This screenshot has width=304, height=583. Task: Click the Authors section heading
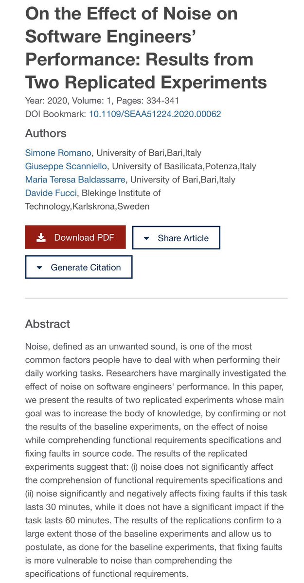46,134
